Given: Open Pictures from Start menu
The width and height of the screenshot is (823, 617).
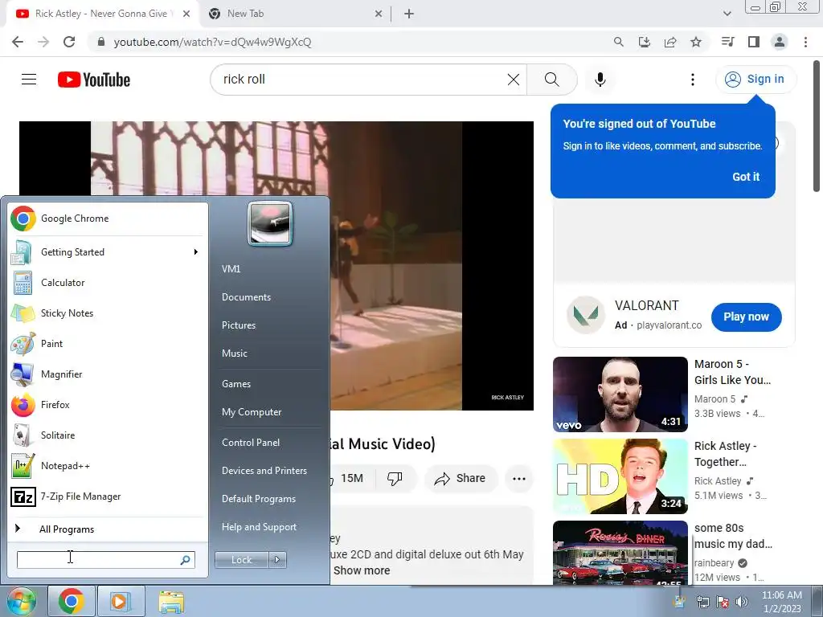Looking at the screenshot, I should tap(238, 325).
